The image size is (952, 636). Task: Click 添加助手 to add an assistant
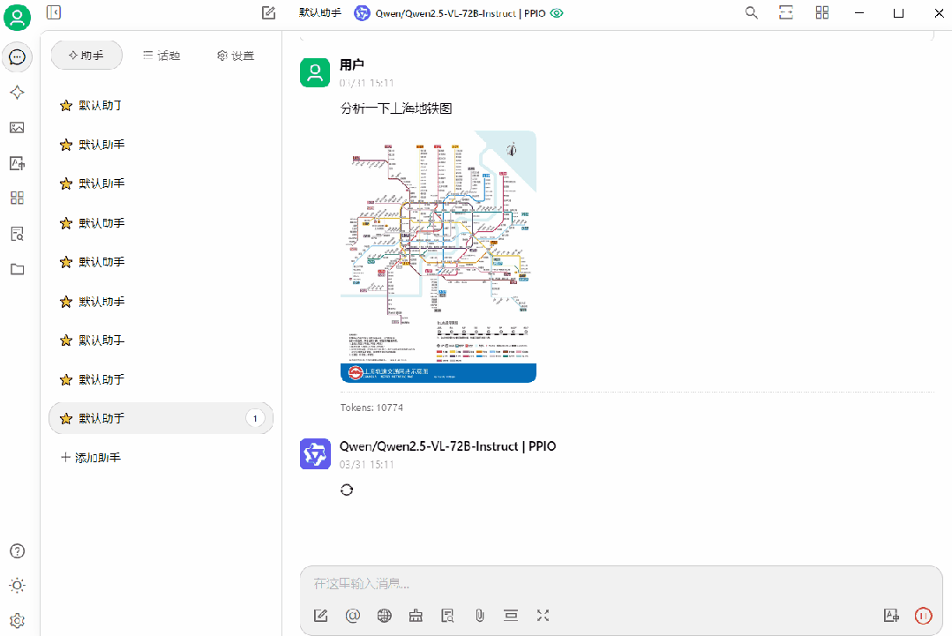point(91,458)
